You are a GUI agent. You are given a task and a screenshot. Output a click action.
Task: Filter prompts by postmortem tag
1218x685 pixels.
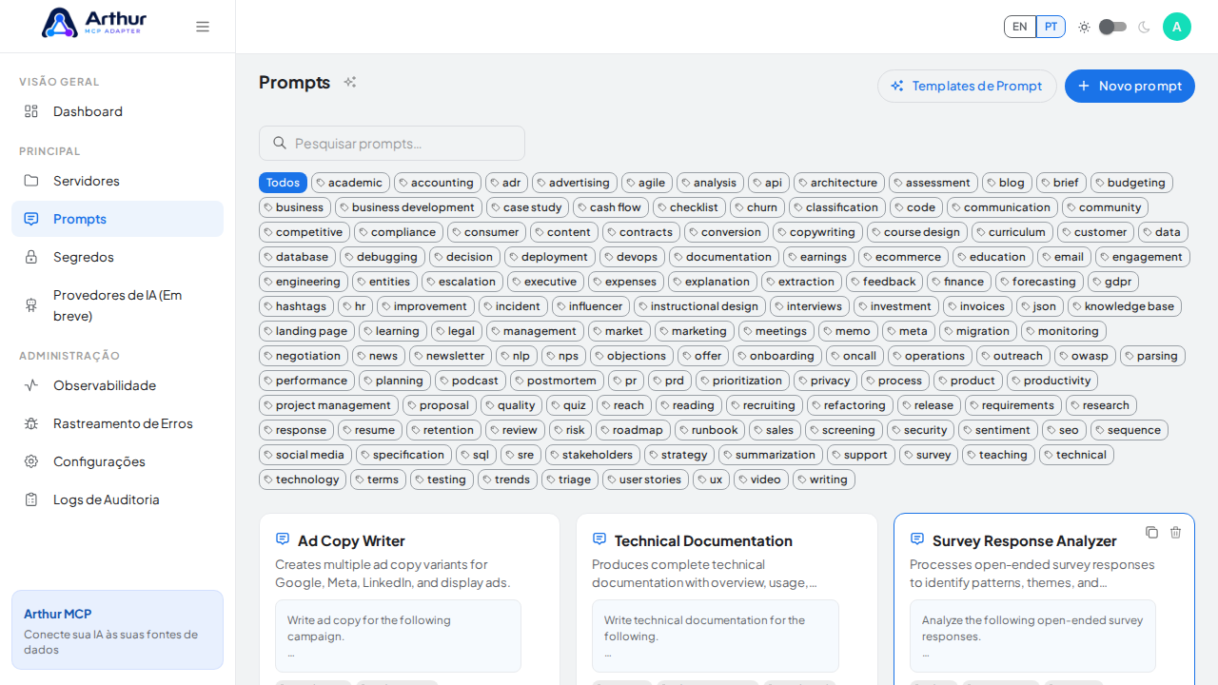(557, 381)
